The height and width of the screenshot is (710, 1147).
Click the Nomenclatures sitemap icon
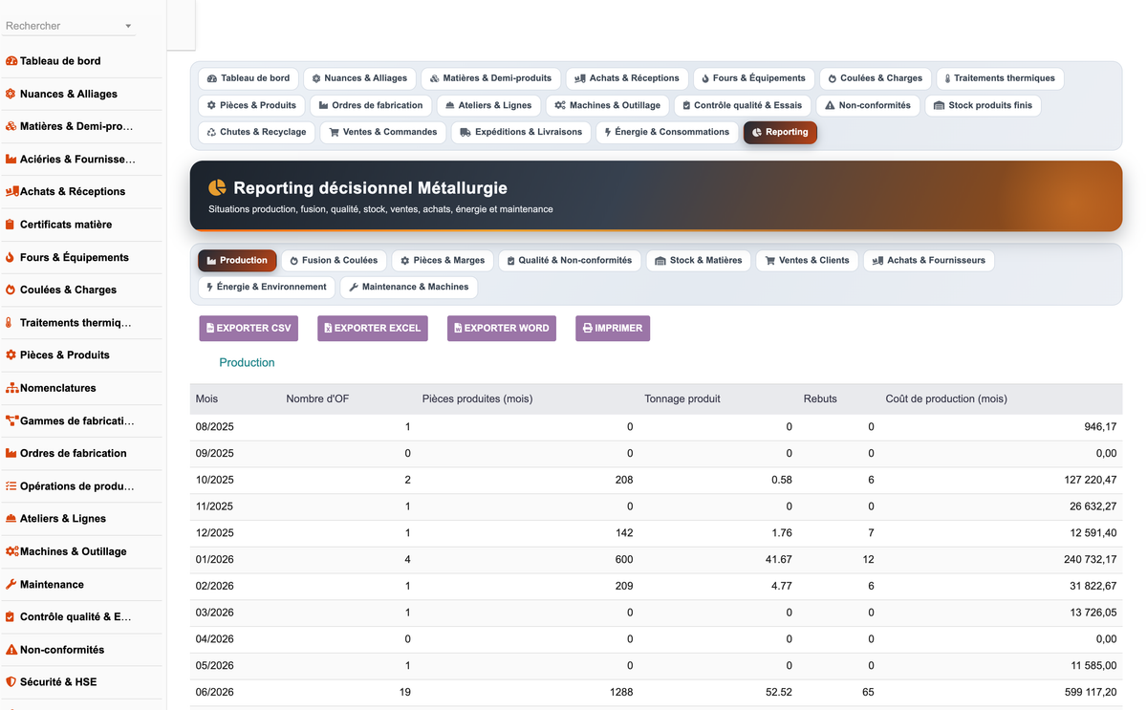[12, 388]
